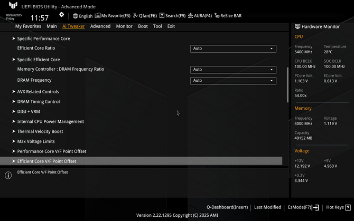354x221 pixels.
Task: Click the My Favorite list icon
Action: point(98,15)
